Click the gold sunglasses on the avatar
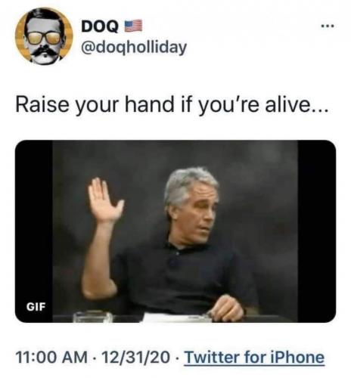 [x=44, y=38]
